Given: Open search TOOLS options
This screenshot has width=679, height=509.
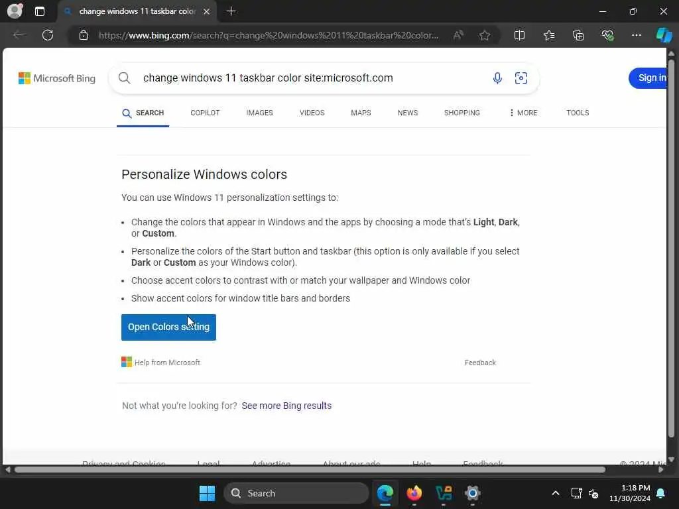Looking at the screenshot, I should pyautogui.click(x=578, y=113).
